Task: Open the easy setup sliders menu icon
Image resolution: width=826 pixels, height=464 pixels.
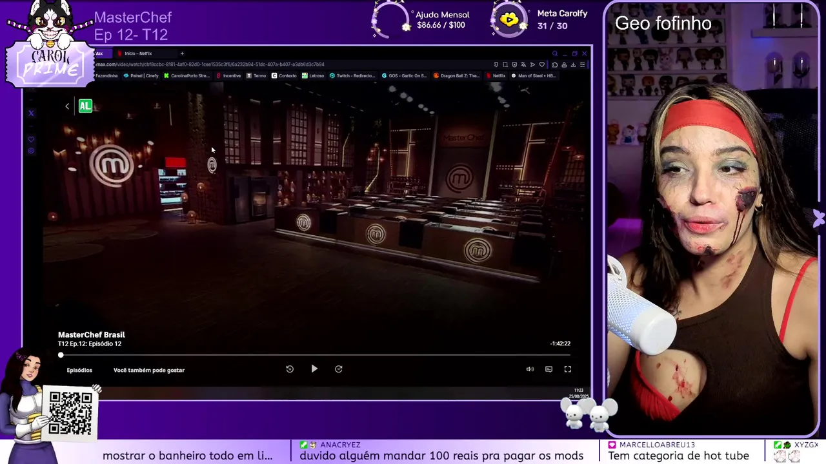Action: tap(582, 64)
